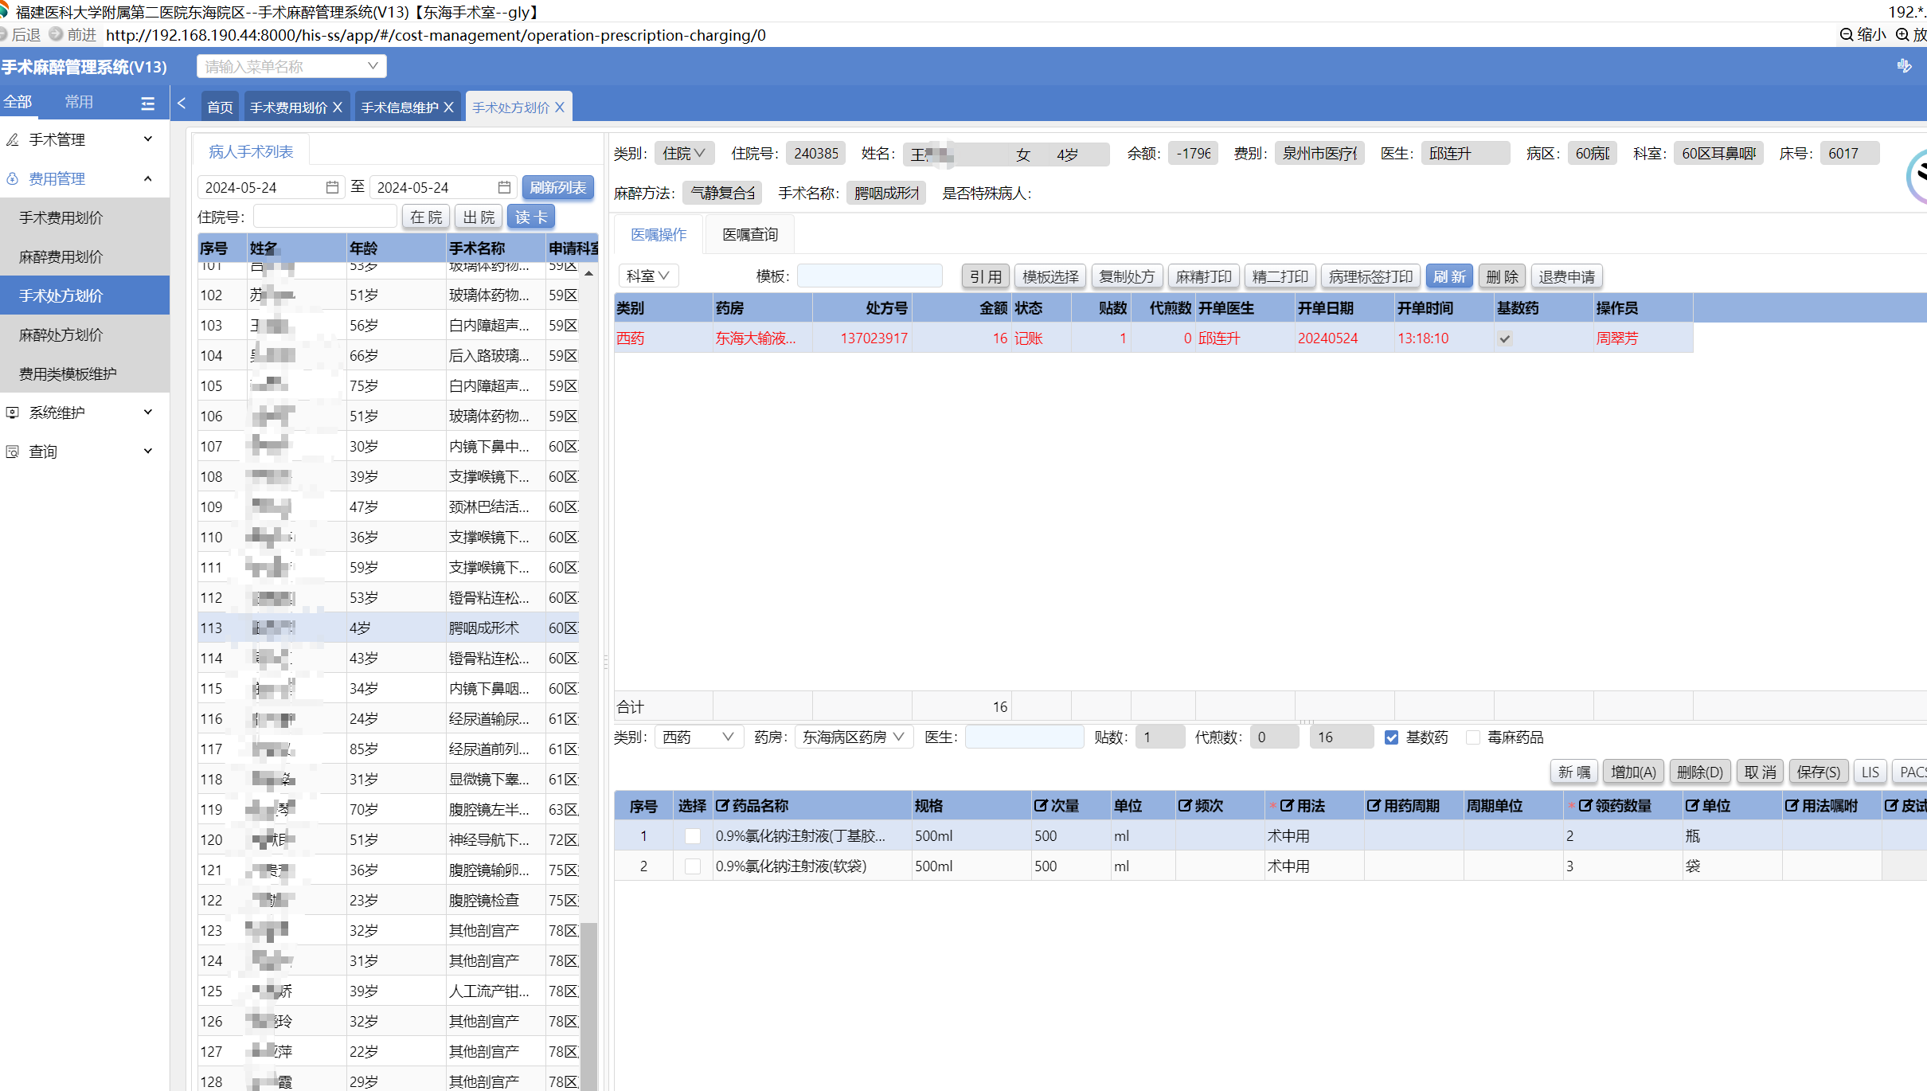Click the tab bar left arrow icon
1927x1091 pixels.
click(x=182, y=104)
